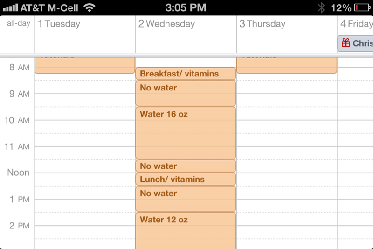Viewport: 373px width, 249px height.
Task: Open Thursday's orange event near 8 AM
Action: [x=287, y=65]
